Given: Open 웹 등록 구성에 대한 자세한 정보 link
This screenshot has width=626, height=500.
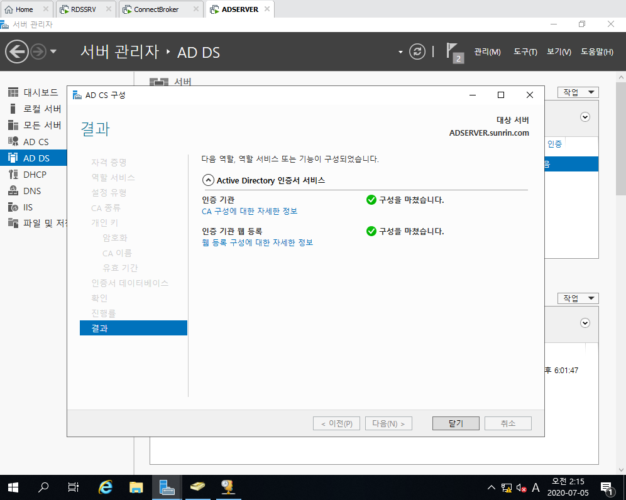Looking at the screenshot, I should coord(258,242).
